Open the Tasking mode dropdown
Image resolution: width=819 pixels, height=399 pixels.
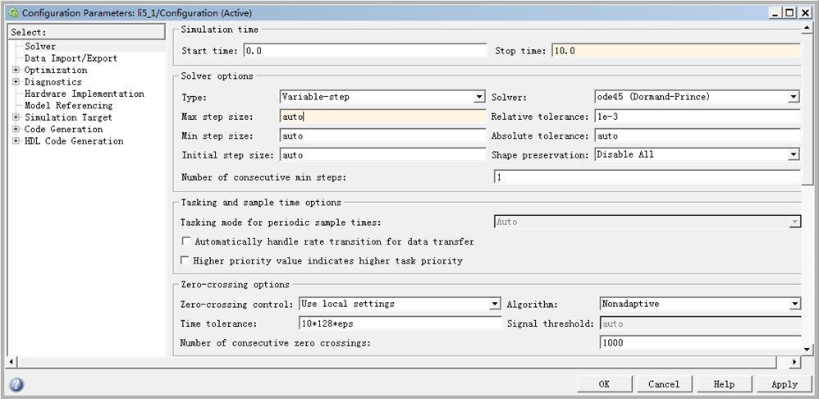tap(794, 222)
